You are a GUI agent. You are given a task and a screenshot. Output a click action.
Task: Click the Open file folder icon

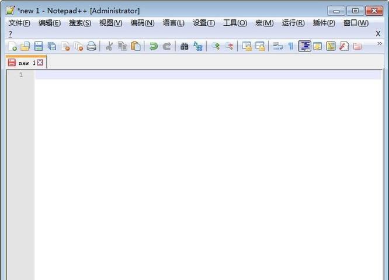[x=25, y=46]
